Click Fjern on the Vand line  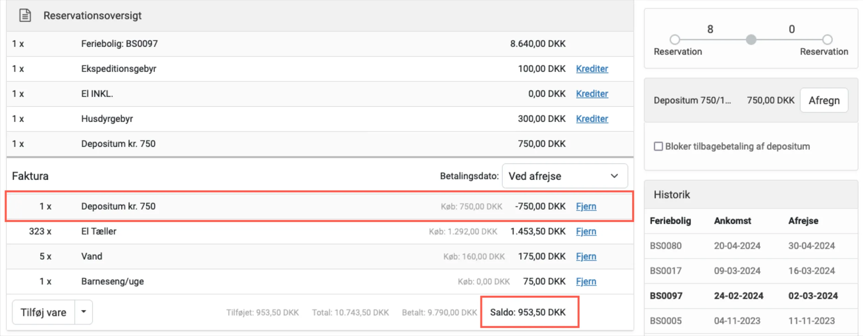point(586,256)
